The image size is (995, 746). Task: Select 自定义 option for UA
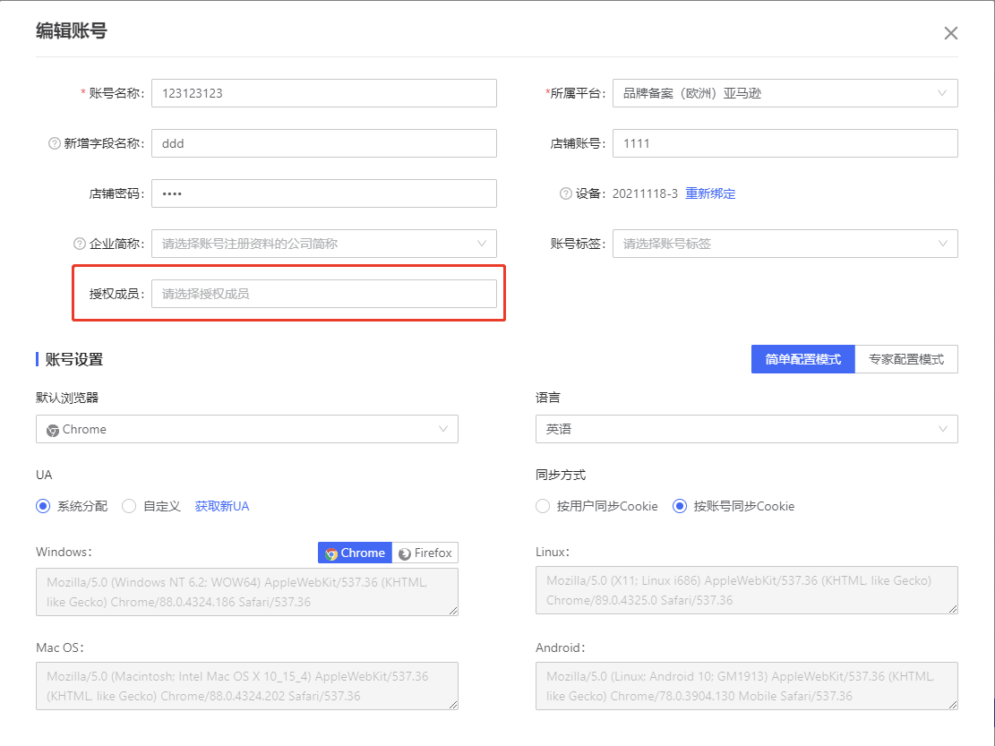tap(129, 506)
